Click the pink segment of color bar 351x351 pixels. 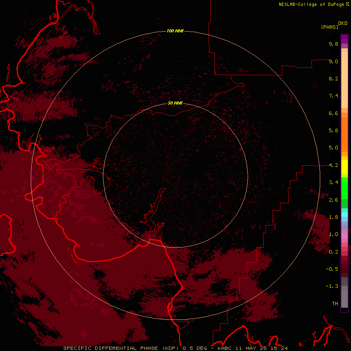coord(344,236)
